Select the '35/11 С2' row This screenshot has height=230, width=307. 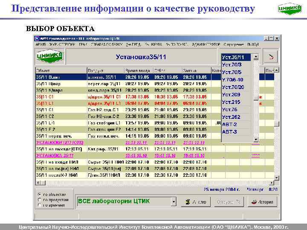(155, 116)
